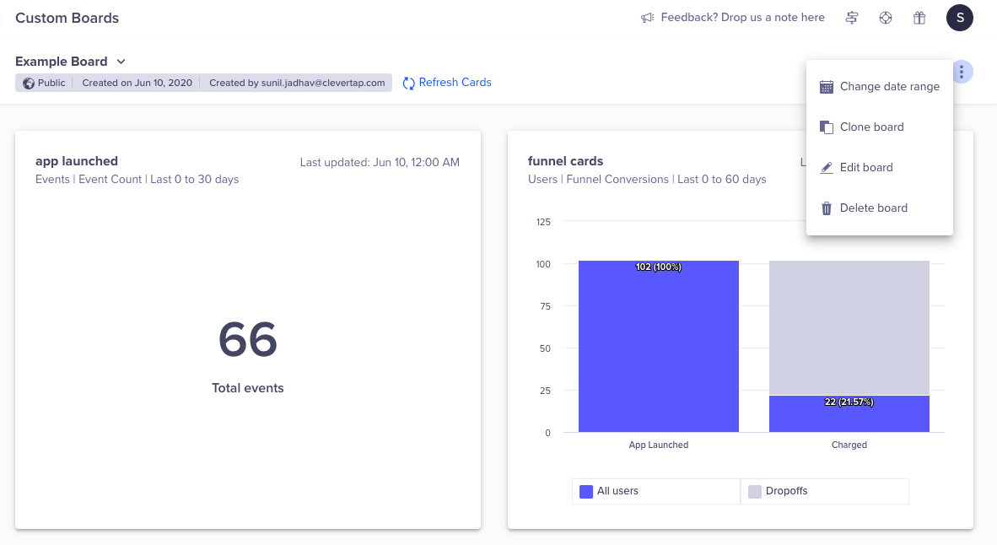
Task: Click the Refresh Cards link
Action: pyautogui.click(x=454, y=82)
